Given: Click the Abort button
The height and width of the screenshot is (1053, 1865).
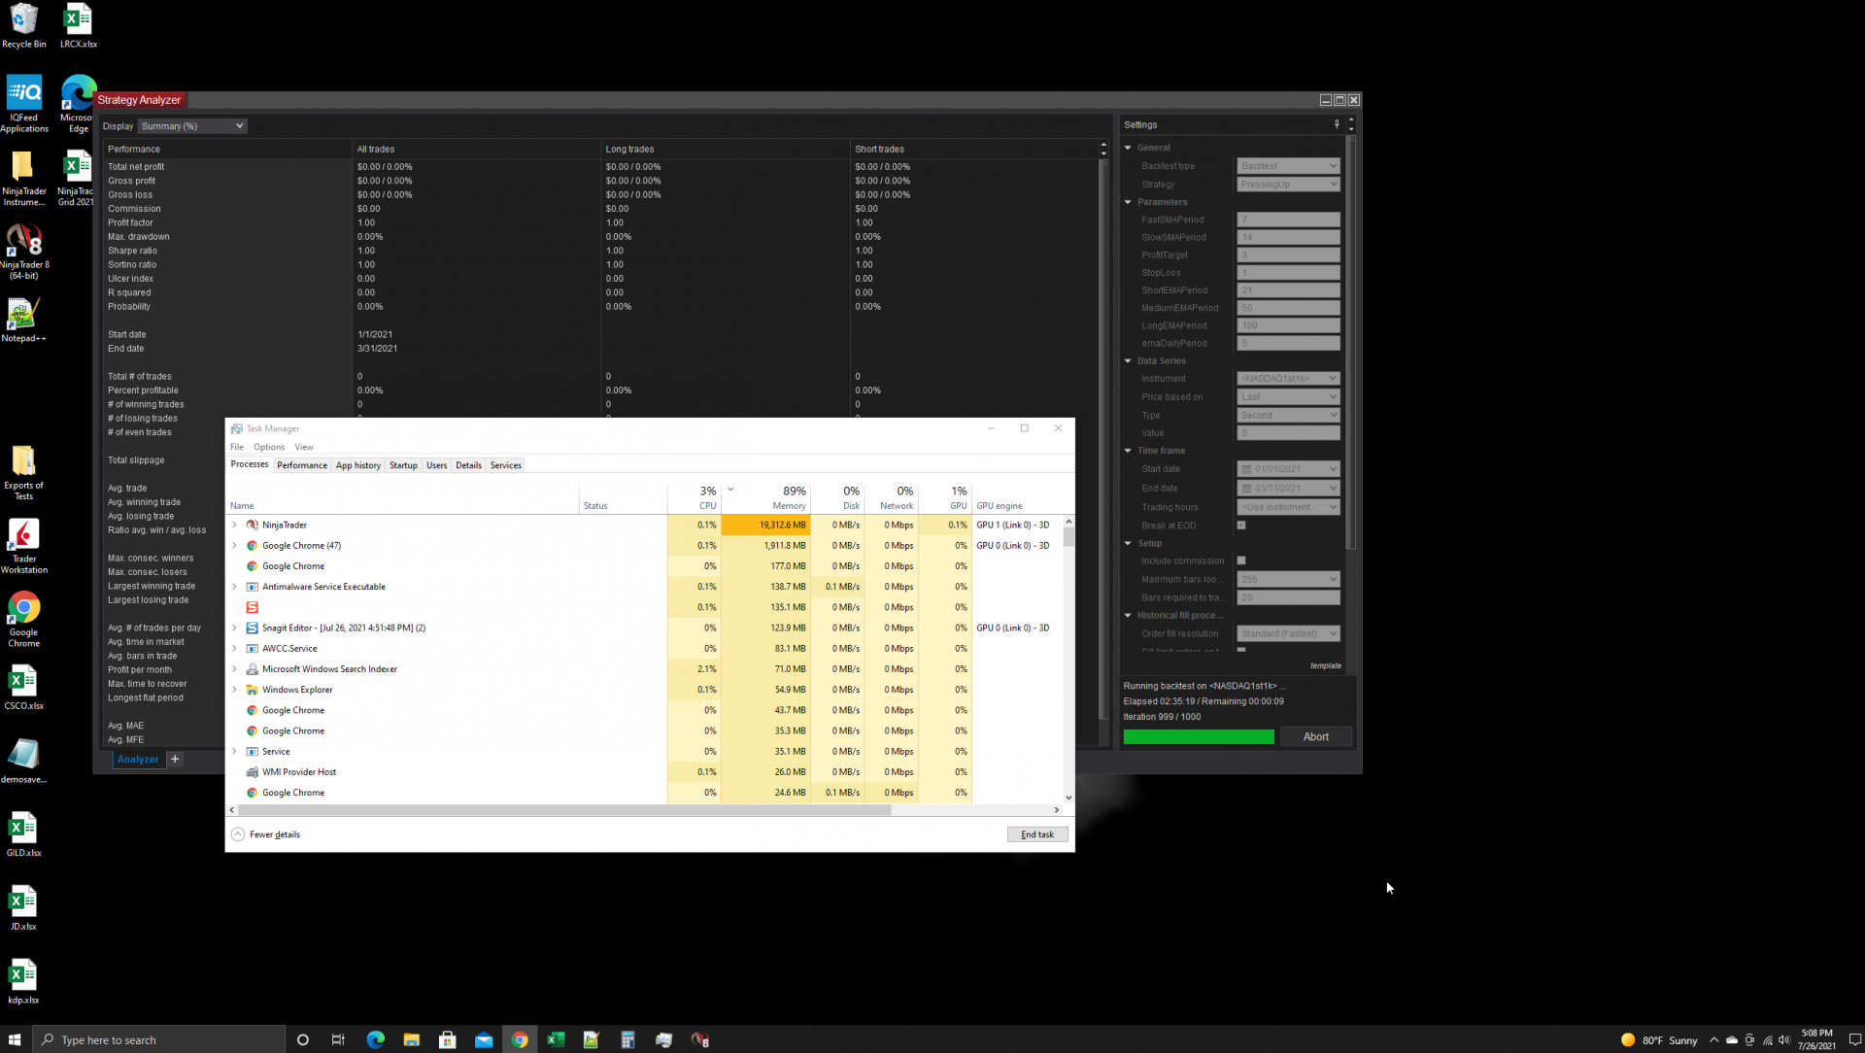Looking at the screenshot, I should pyautogui.click(x=1315, y=736).
